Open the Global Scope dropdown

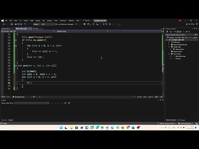tap(82, 31)
